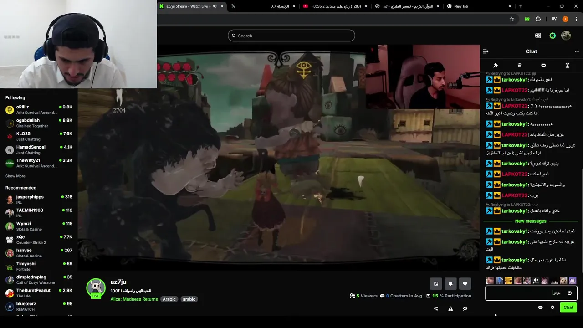Screen dimensions: 583x328
Task: Toggle the crossed-eye hide icon below stream
Action: click(465, 308)
